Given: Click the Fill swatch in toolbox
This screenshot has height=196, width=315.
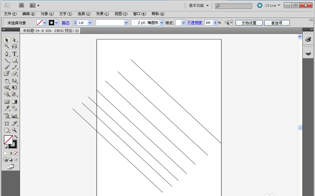Looking at the screenshot, I should click(x=8, y=140).
